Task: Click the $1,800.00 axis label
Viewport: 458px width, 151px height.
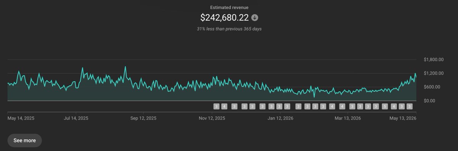Action: 433,59
